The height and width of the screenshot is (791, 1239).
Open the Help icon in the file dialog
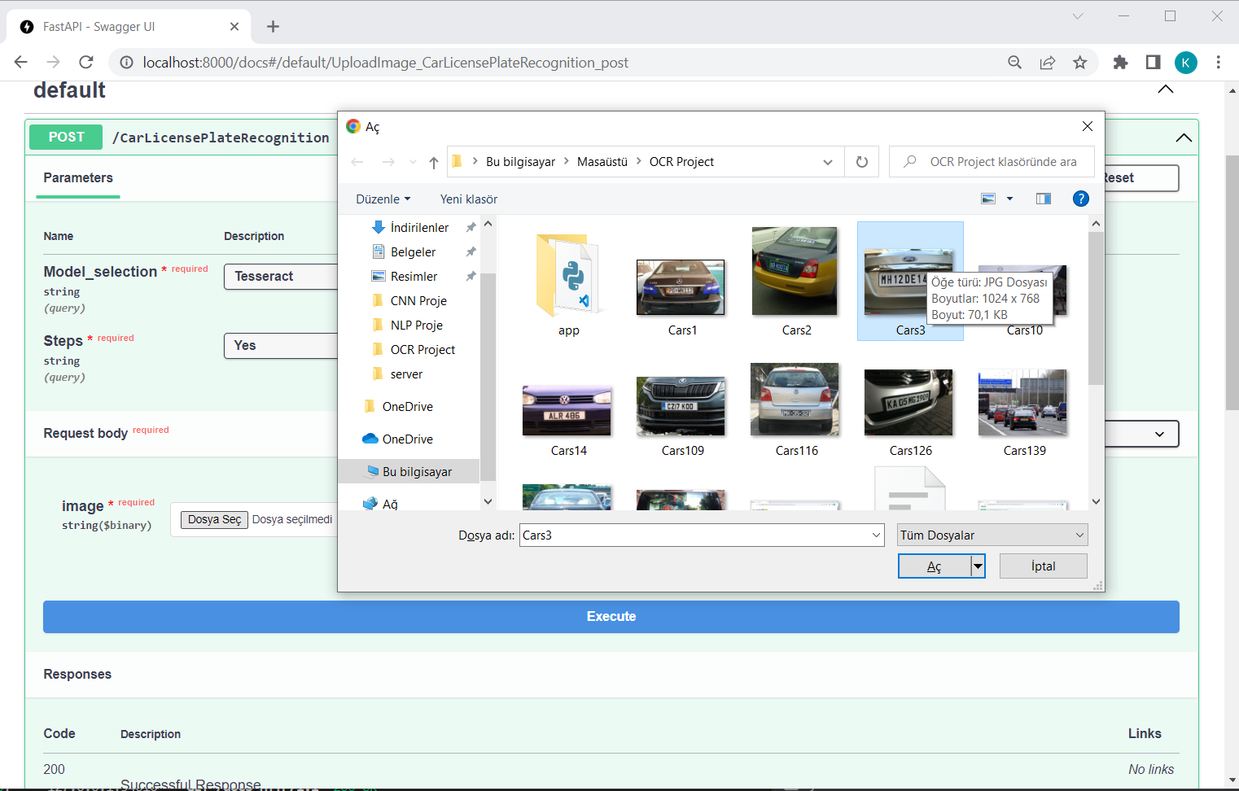tap(1080, 198)
